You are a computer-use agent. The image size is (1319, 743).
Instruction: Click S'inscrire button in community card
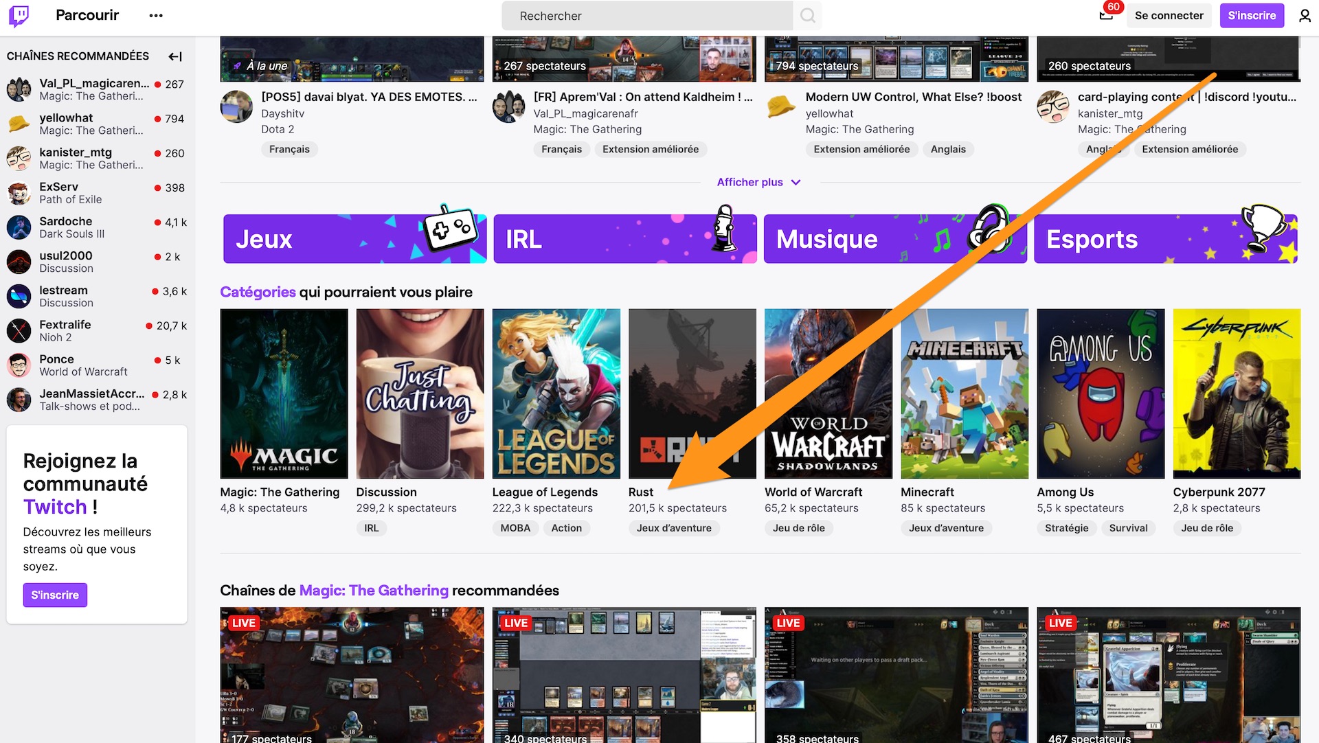[x=55, y=595]
